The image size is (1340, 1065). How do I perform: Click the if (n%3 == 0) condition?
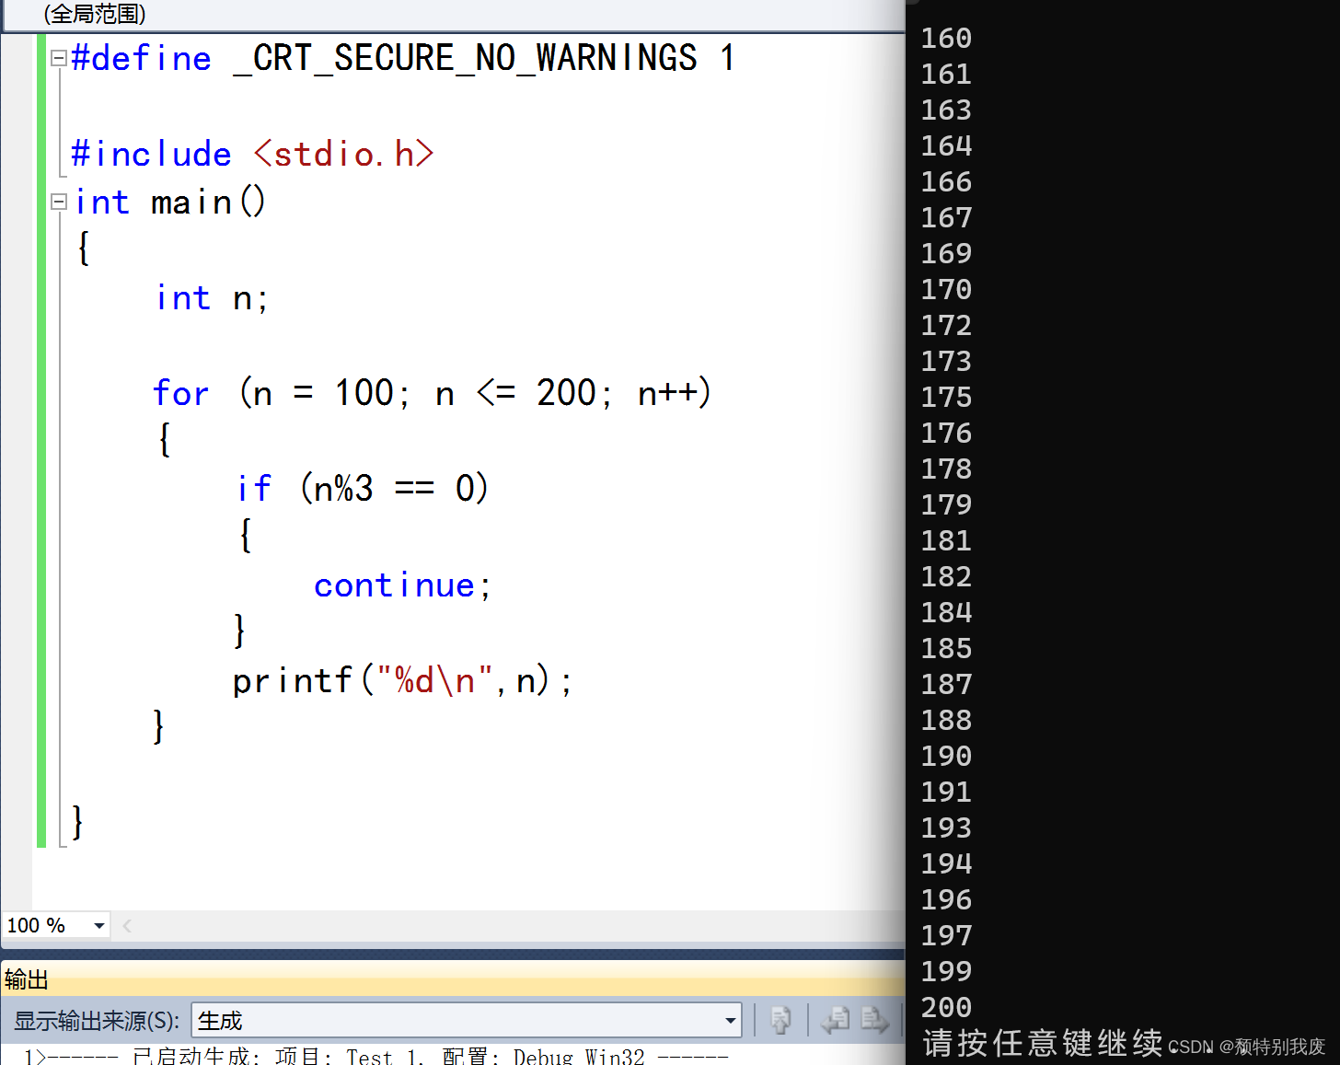coord(363,488)
